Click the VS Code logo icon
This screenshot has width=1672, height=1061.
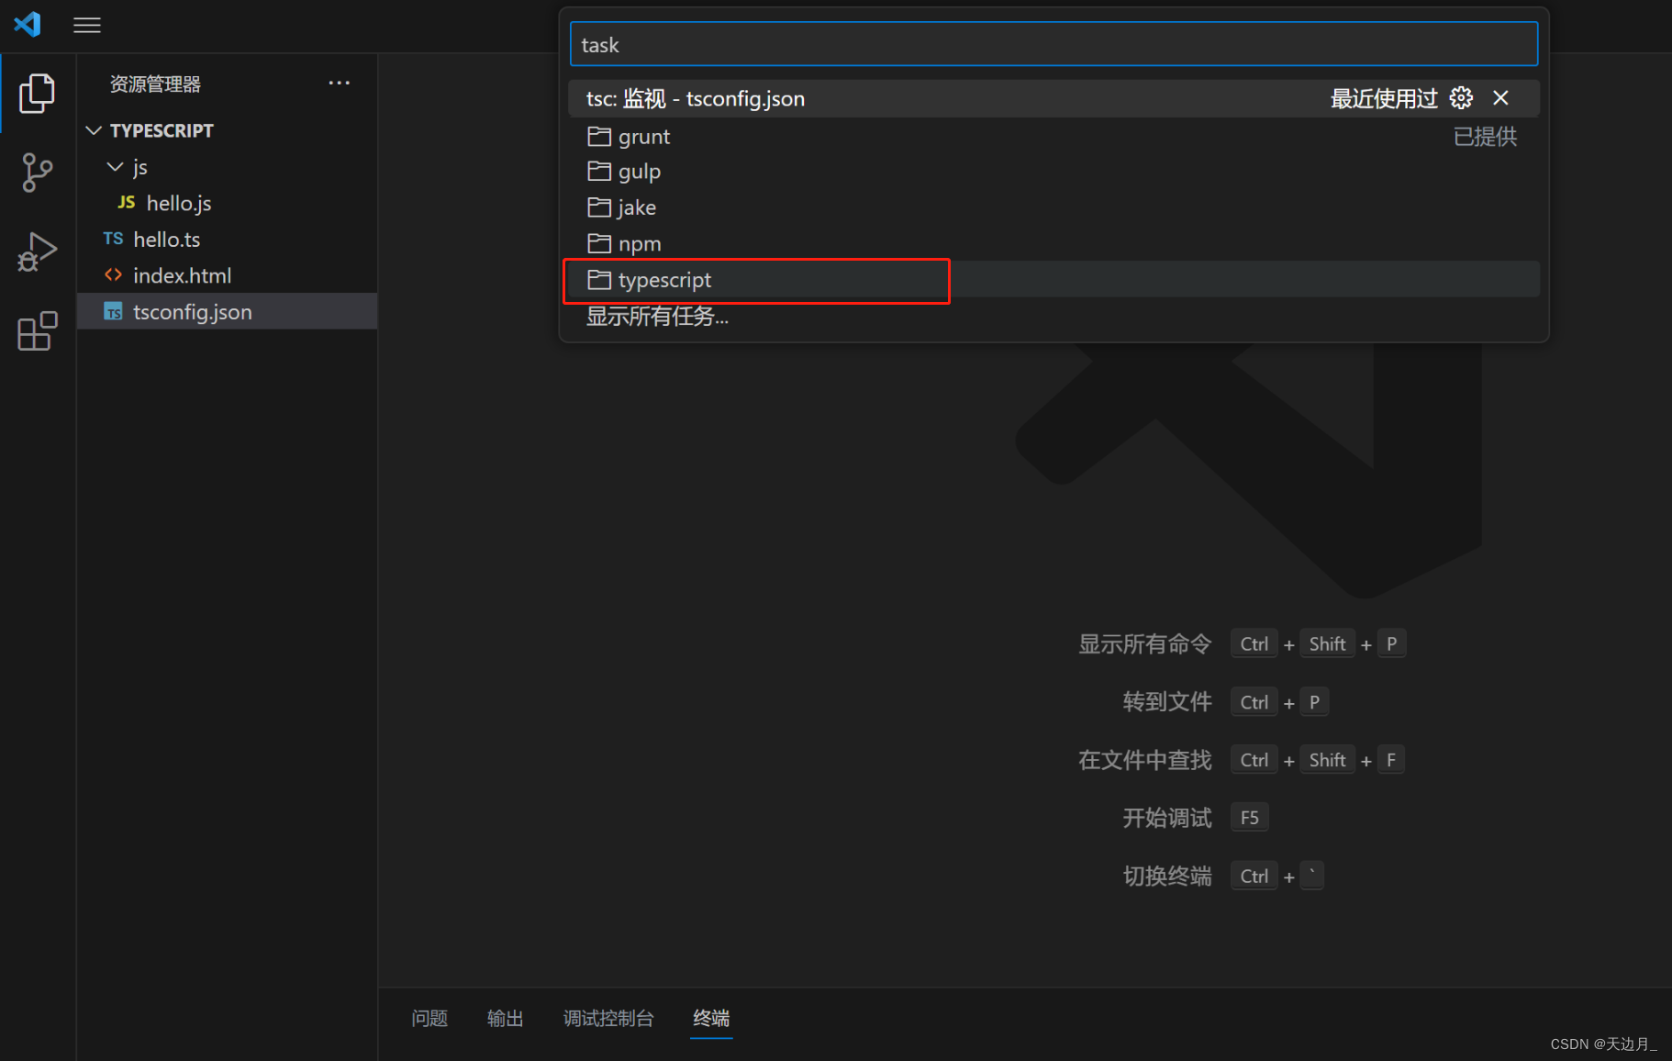(x=28, y=24)
